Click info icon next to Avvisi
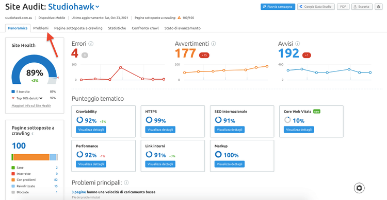Image resolution: width=387 pixels, height=200 pixels. pyautogui.click(x=298, y=44)
